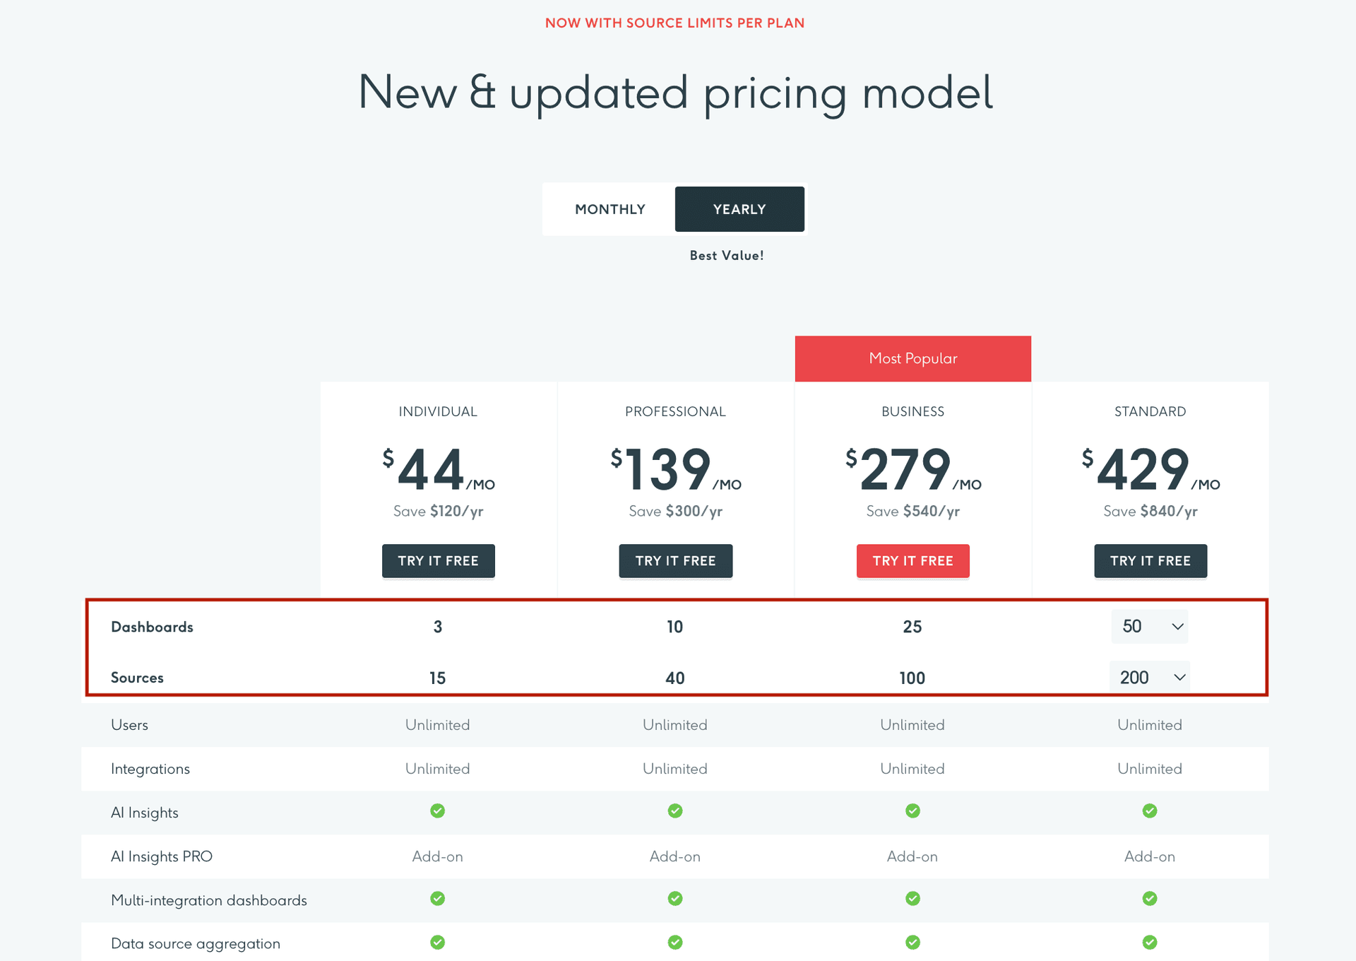Click TRY IT FREE under the Individual plan
This screenshot has height=961, width=1356.
438,560
